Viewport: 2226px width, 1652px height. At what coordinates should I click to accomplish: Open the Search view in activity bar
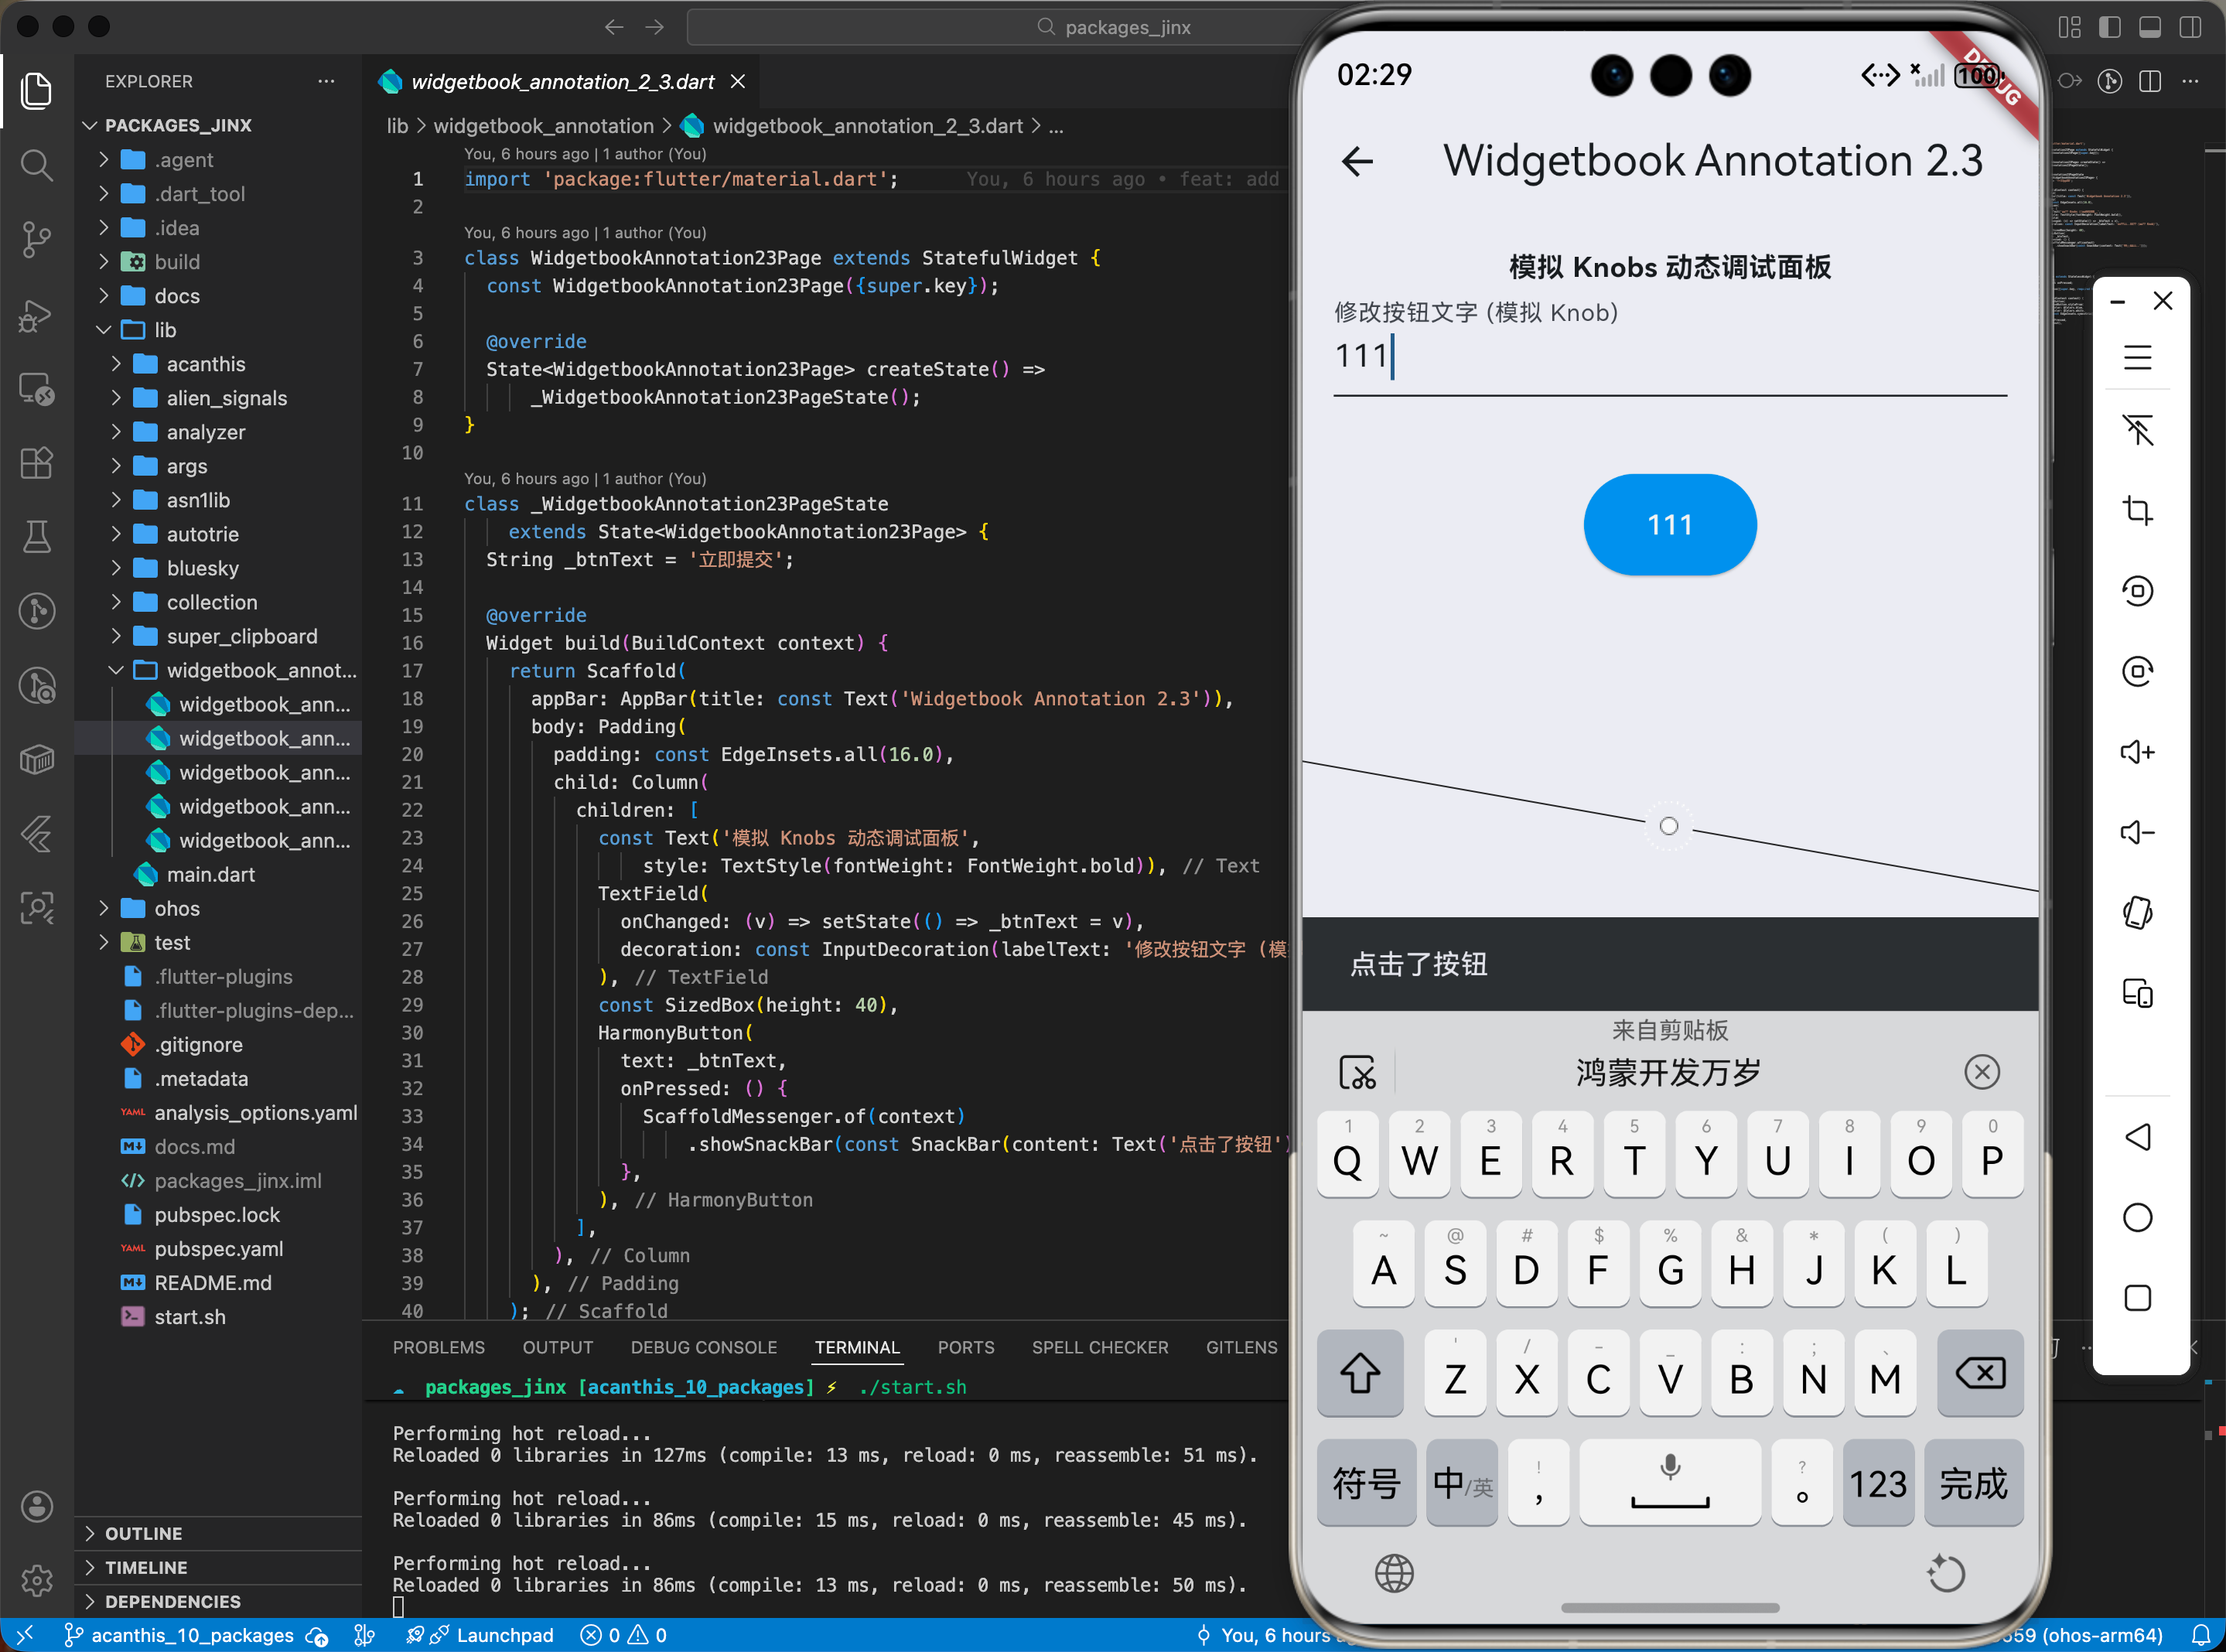coord(37,164)
